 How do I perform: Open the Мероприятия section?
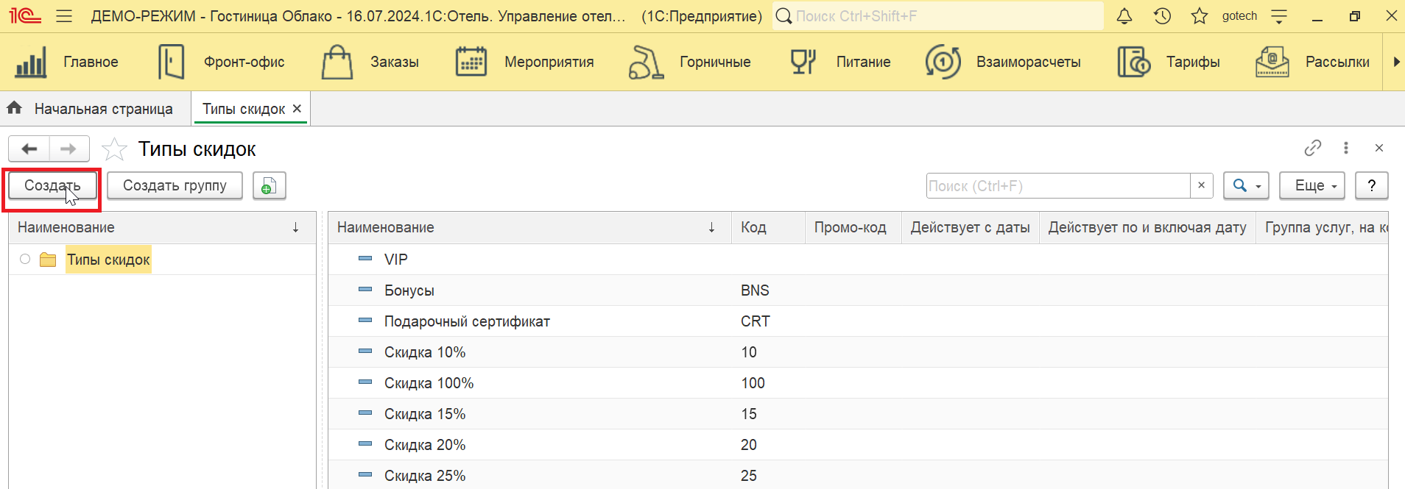click(x=549, y=62)
